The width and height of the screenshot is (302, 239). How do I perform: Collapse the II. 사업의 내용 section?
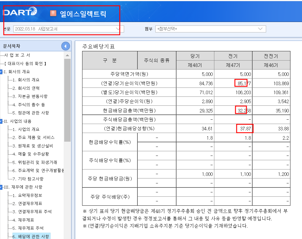point(1,121)
